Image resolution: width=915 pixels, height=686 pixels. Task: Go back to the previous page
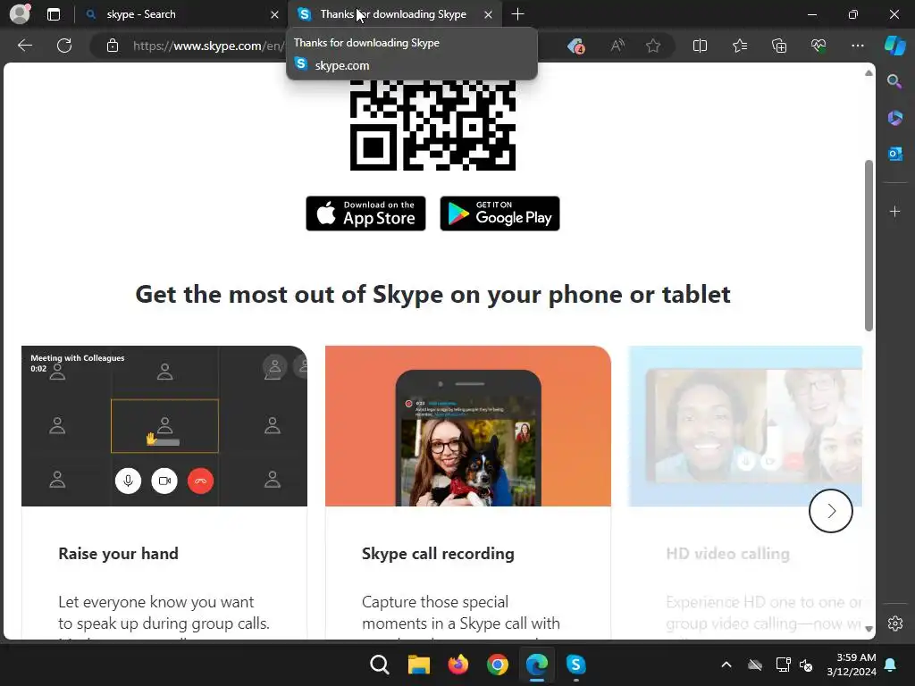[x=24, y=46]
